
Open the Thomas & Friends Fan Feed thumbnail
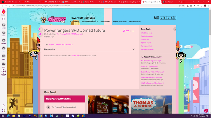(152, 104)
